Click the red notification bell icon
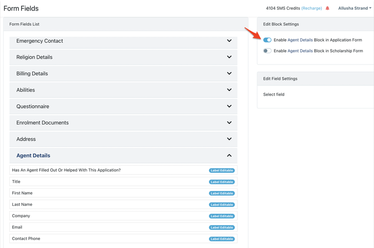The width and height of the screenshot is (374, 248). [327, 8]
